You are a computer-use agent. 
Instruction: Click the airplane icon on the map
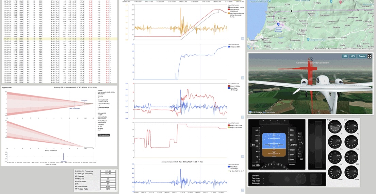[291, 11]
